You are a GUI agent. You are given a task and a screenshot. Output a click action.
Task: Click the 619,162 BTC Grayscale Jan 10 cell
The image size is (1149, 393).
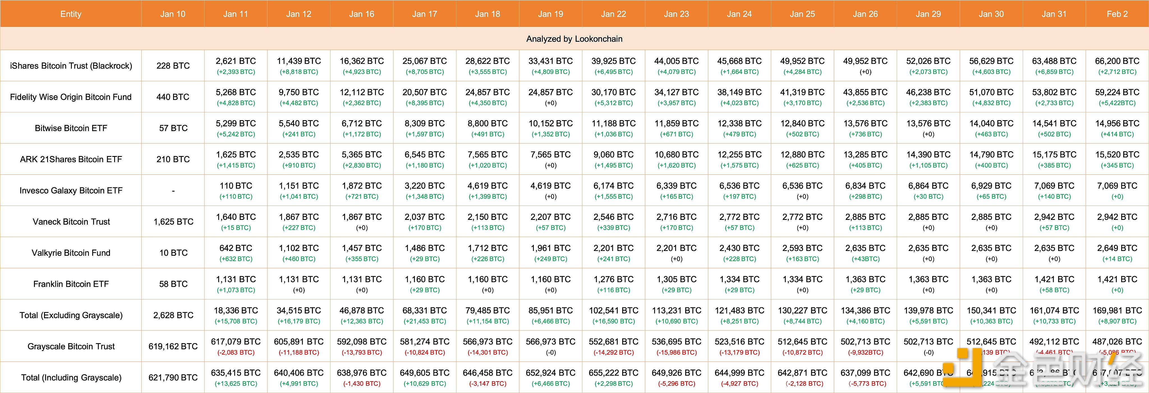[x=173, y=346]
